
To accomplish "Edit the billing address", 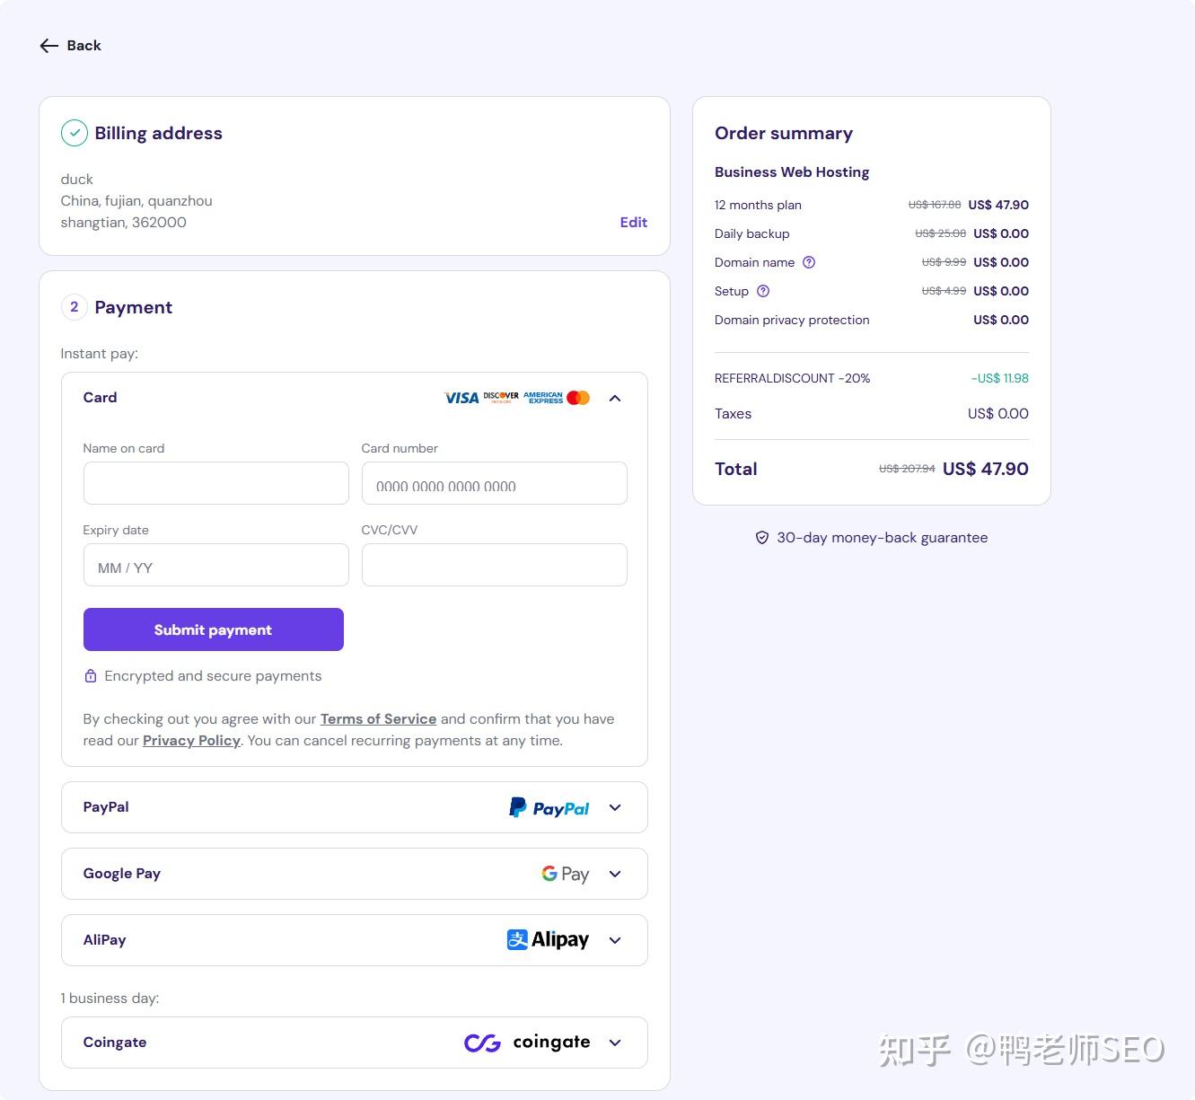I will pyautogui.click(x=634, y=222).
